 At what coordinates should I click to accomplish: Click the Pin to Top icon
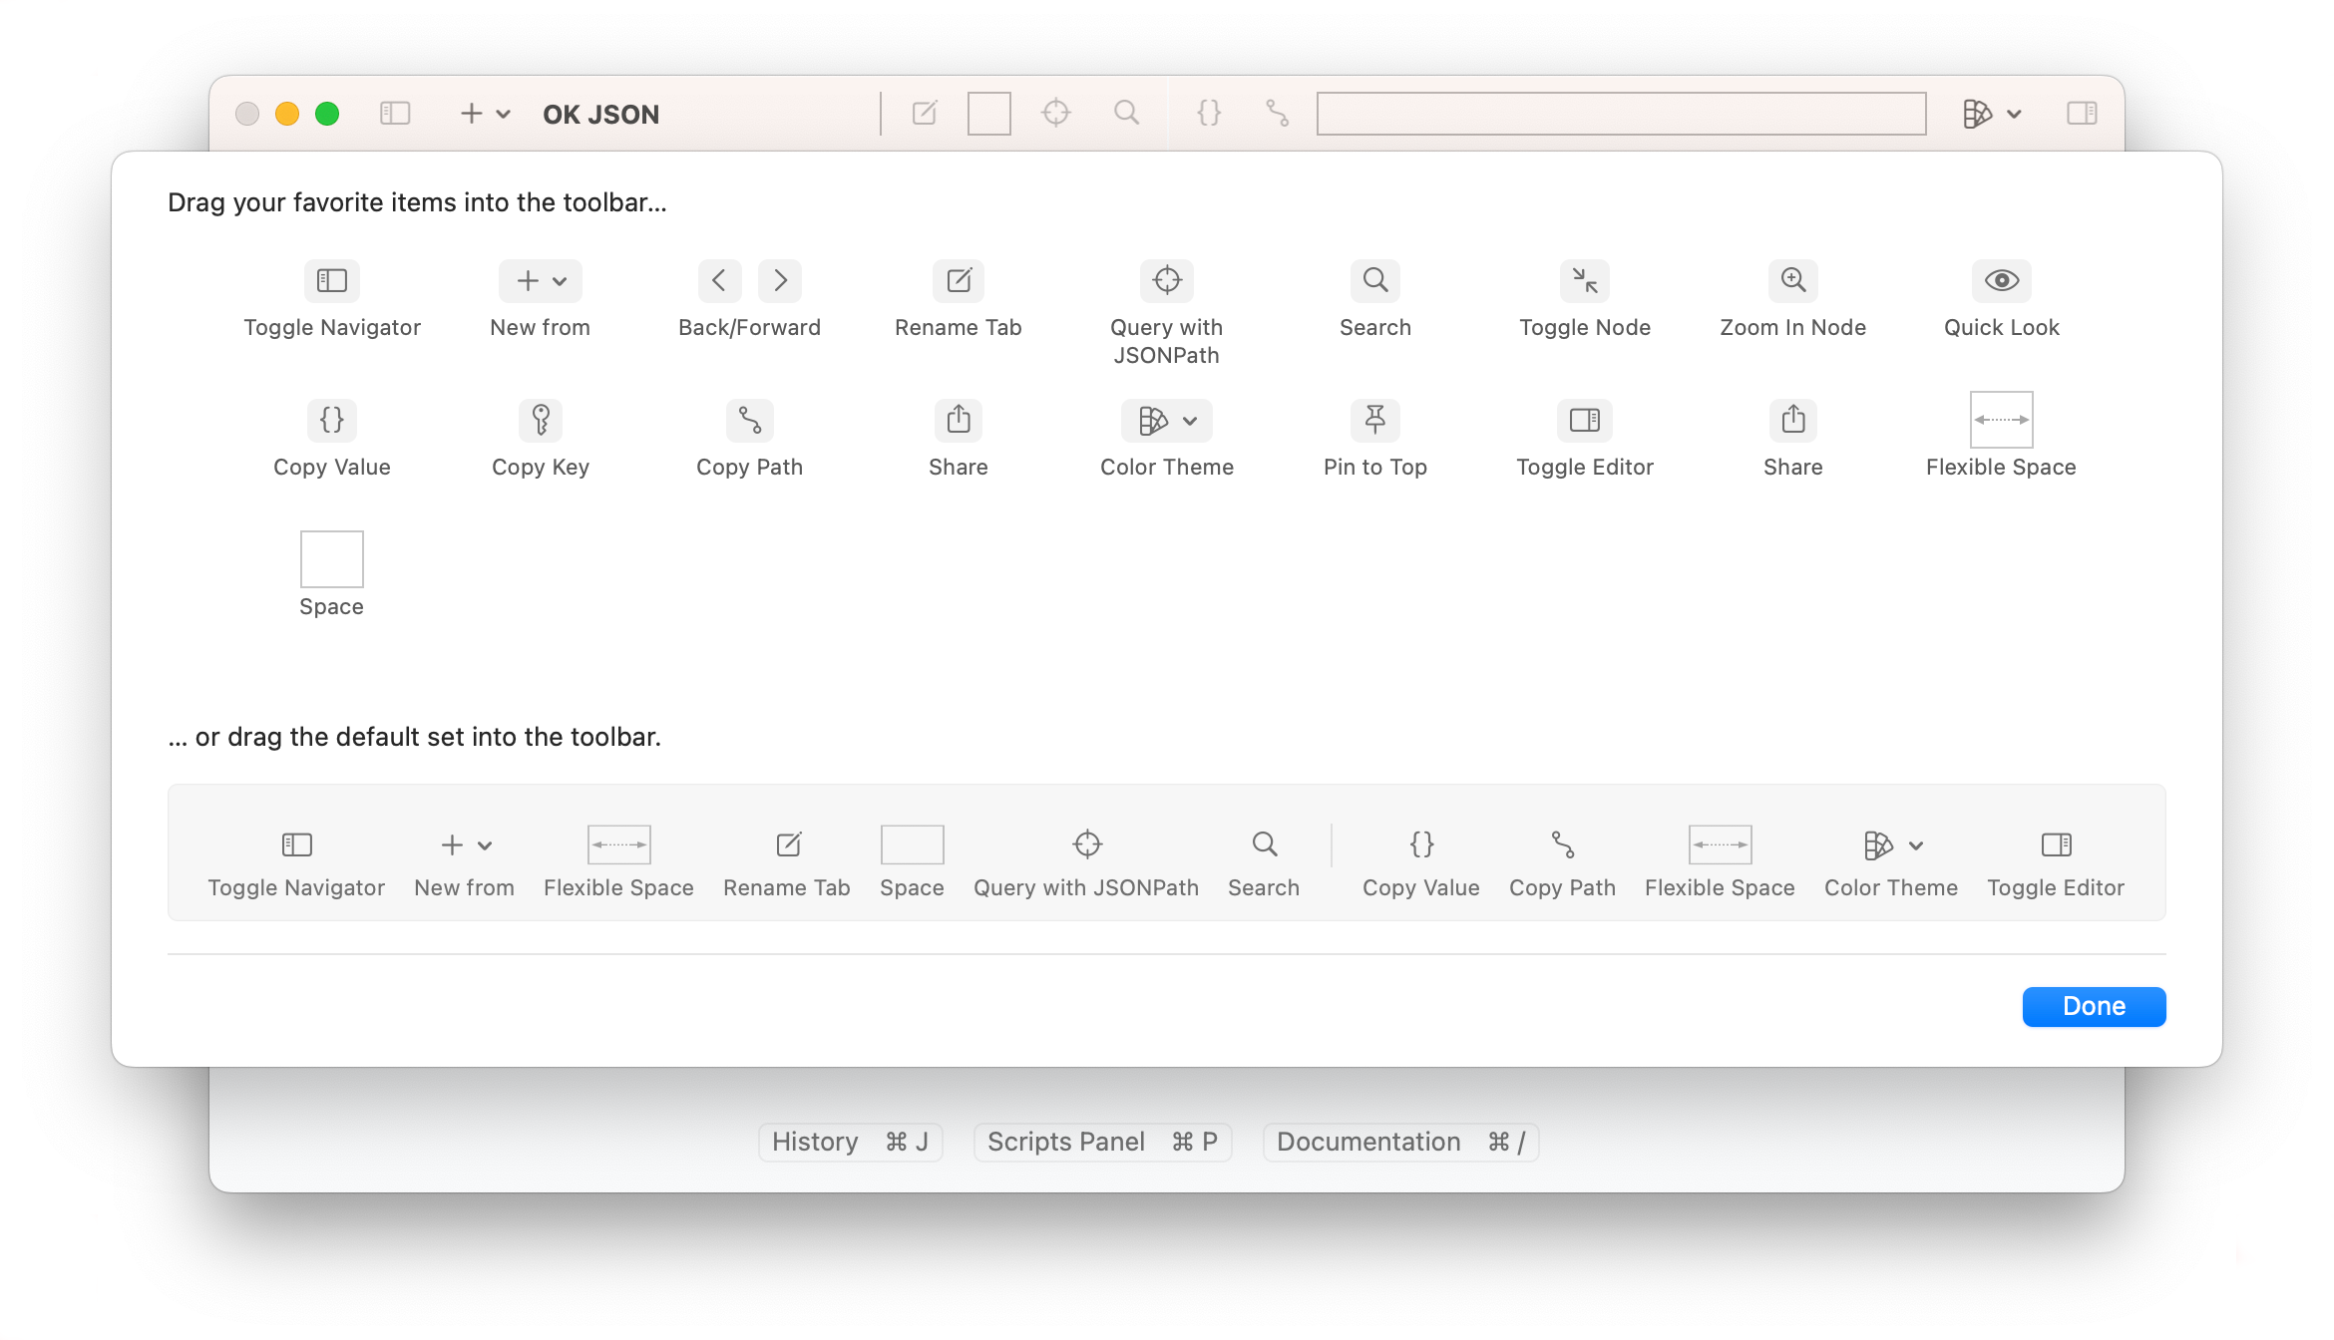[1374, 420]
